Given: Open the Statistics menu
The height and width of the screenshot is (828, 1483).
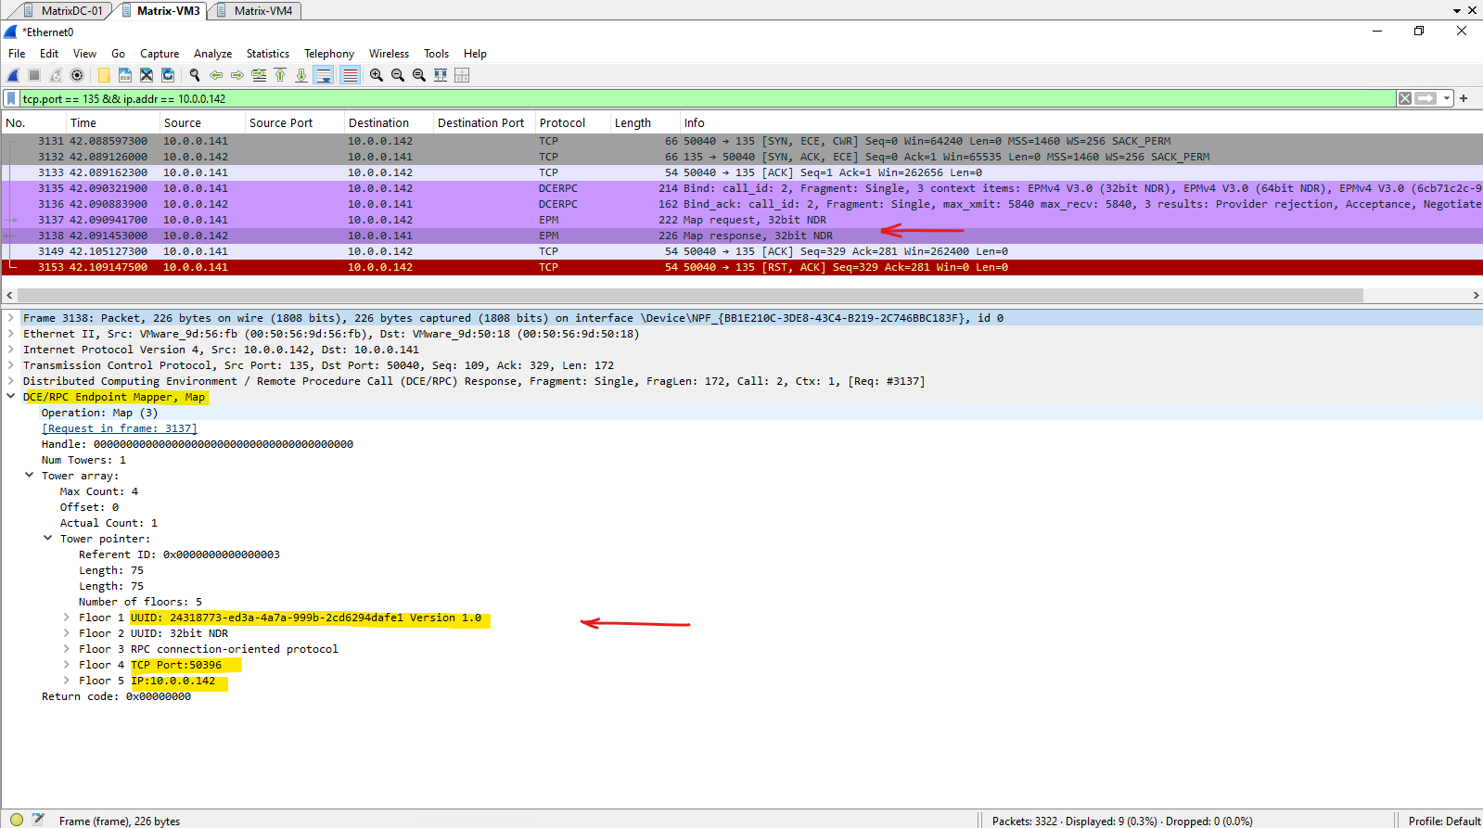Looking at the screenshot, I should (268, 54).
